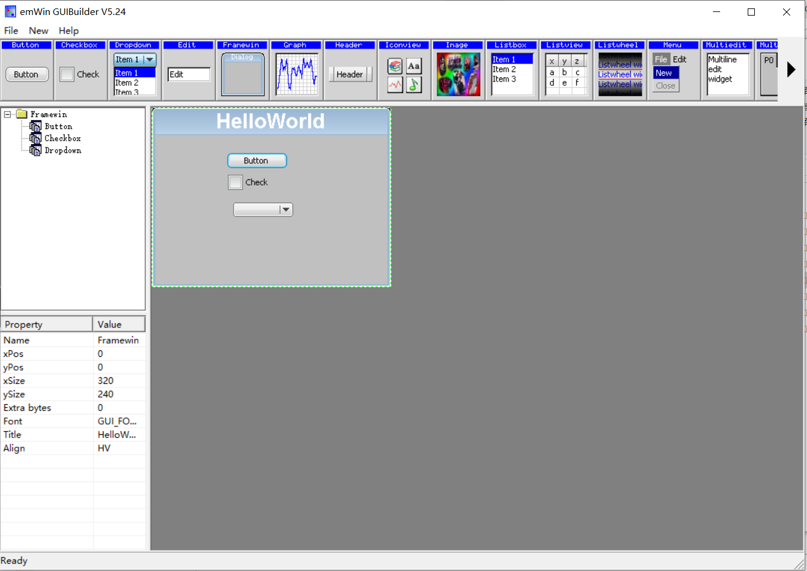Choose the Multiedit widget from palette
The height and width of the screenshot is (571, 807).
pos(727,70)
